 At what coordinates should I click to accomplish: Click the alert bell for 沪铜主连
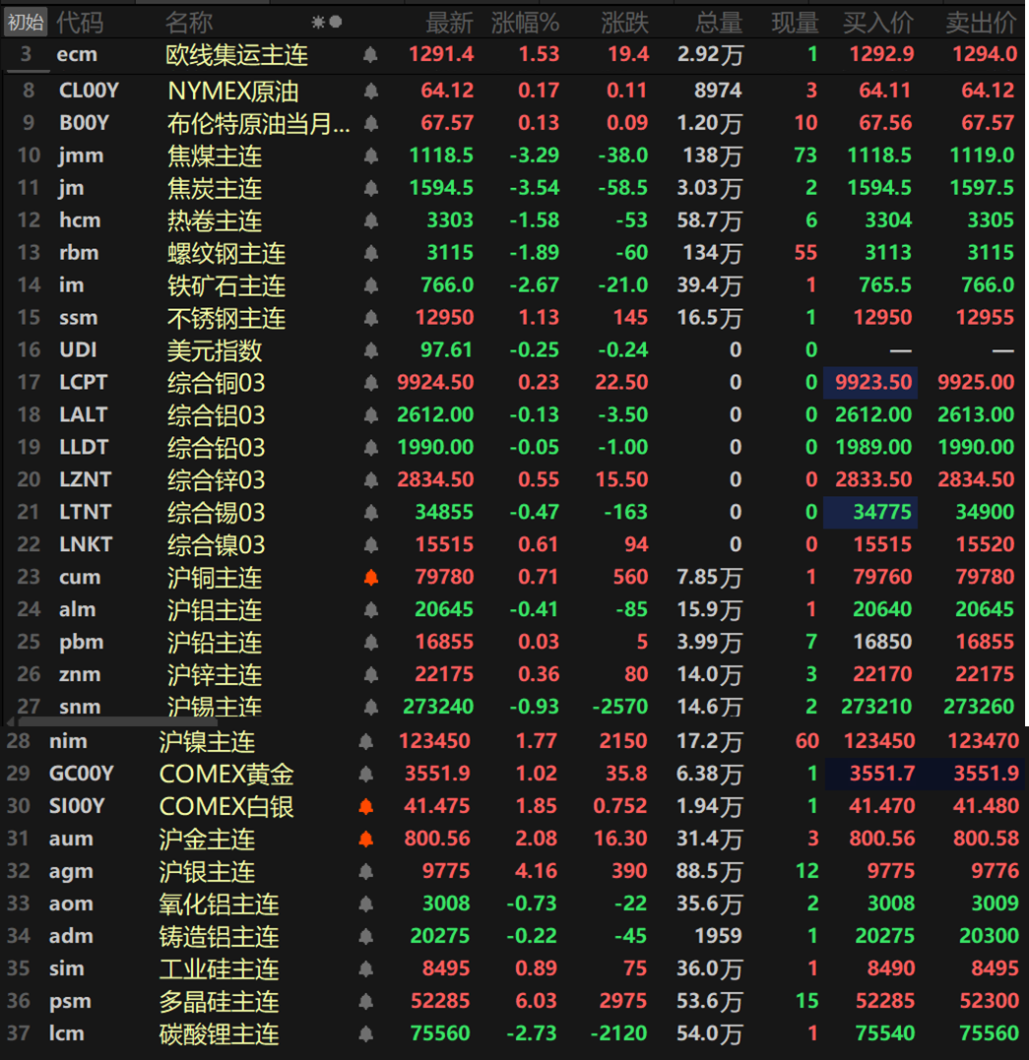371,578
